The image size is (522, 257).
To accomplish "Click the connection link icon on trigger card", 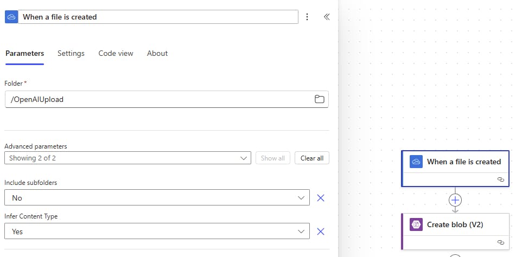I will [x=500, y=179].
